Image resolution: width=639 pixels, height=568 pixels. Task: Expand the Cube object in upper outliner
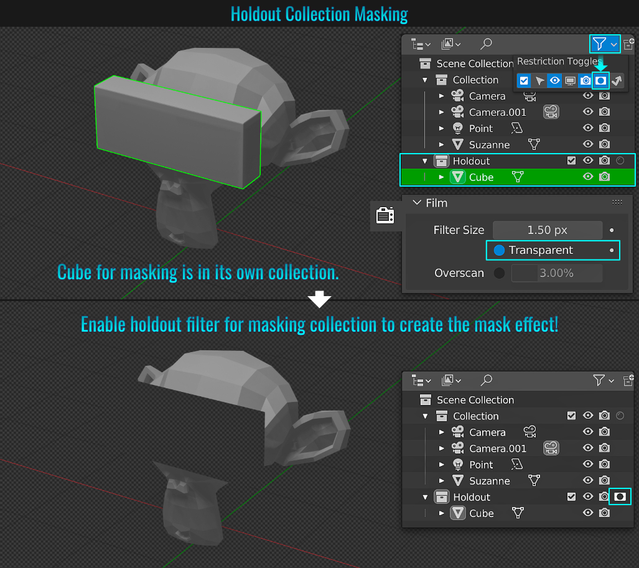point(441,177)
